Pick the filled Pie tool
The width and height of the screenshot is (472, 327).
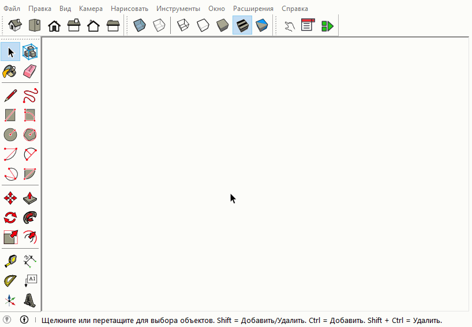(30, 173)
